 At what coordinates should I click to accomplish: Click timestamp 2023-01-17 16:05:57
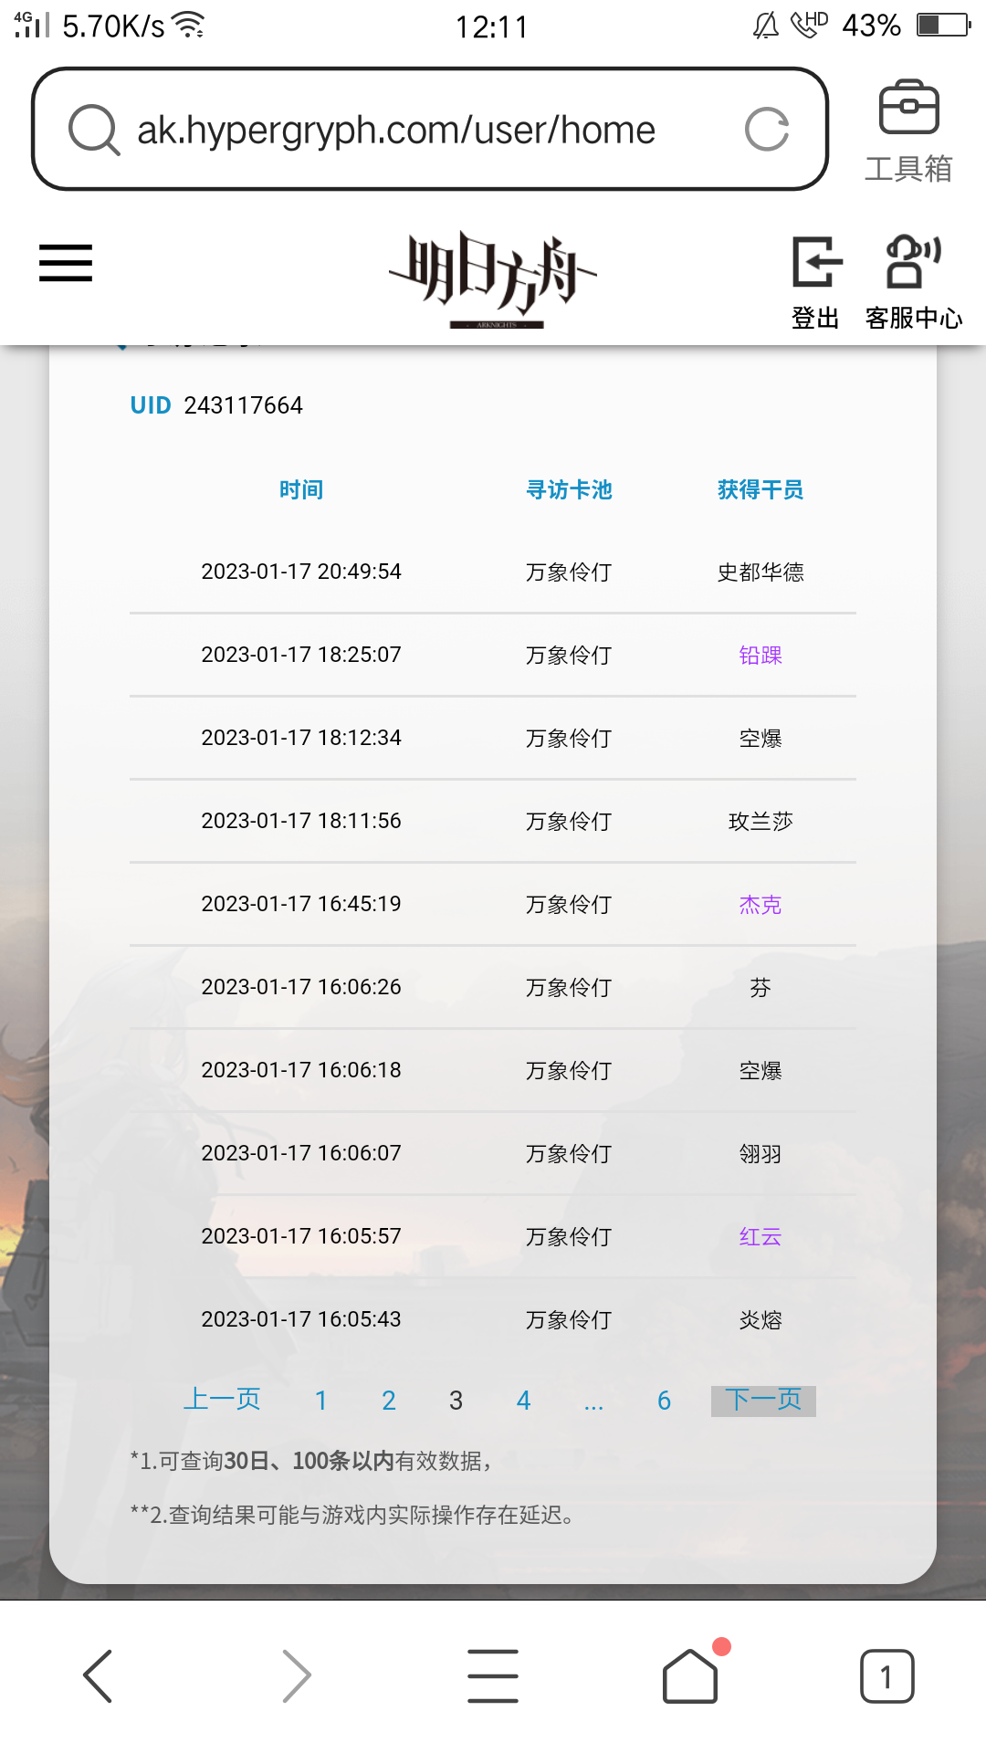[x=301, y=1236]
